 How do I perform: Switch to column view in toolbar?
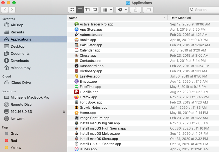click(x=87, y=10)
